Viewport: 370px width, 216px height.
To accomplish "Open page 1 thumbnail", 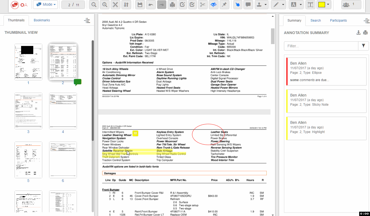I will [28, 62].
